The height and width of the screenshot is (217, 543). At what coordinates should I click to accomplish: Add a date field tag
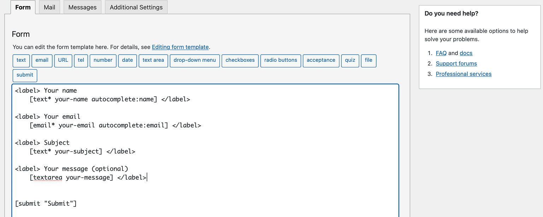[127, 60]
